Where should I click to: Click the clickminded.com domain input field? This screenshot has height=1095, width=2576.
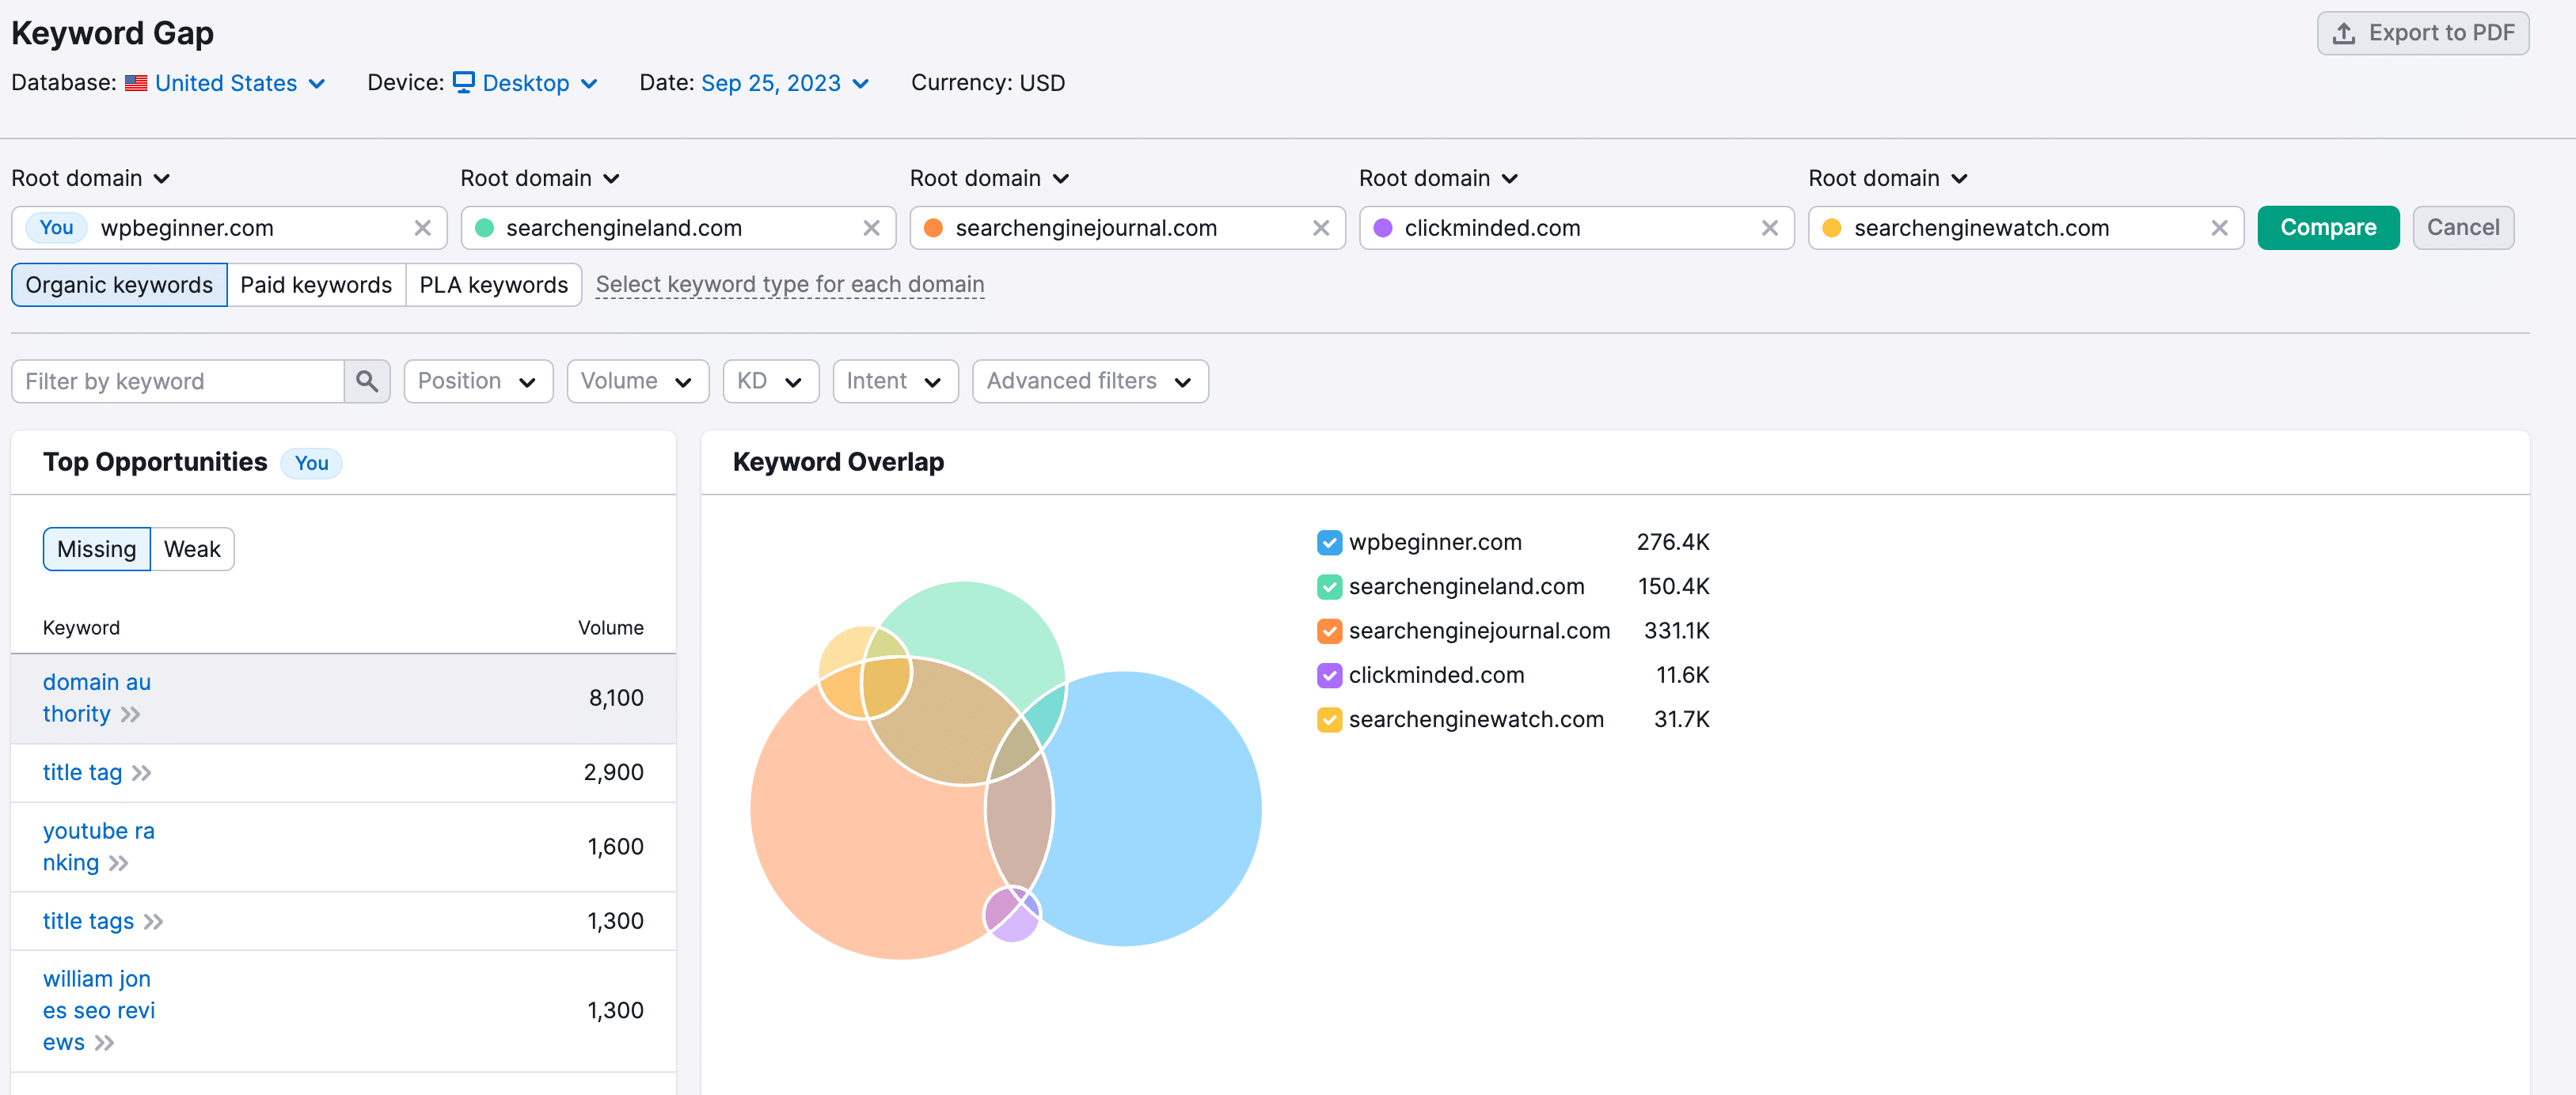pos(1577,228)
